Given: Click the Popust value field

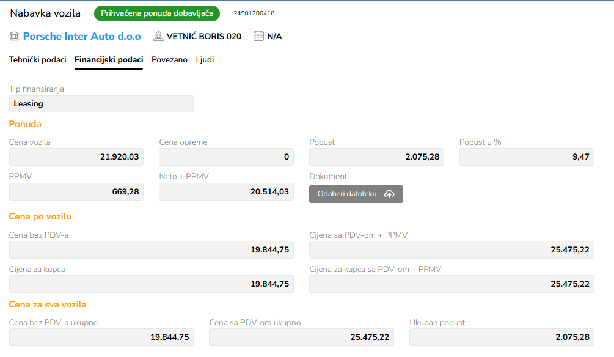Looking at the screenshot, I should point(377,156).
